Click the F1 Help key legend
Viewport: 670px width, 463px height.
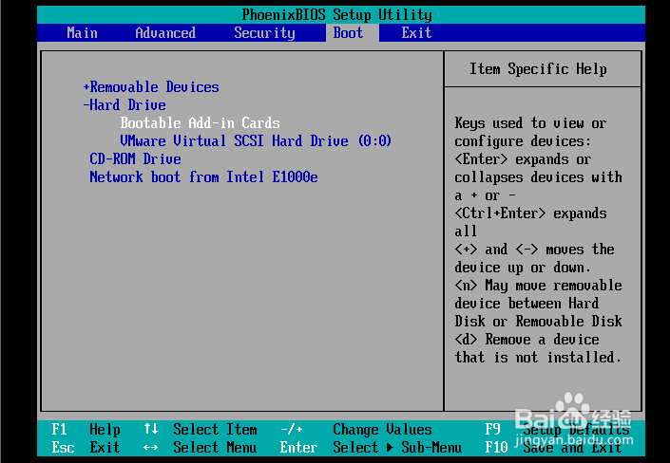pos(86,429)
